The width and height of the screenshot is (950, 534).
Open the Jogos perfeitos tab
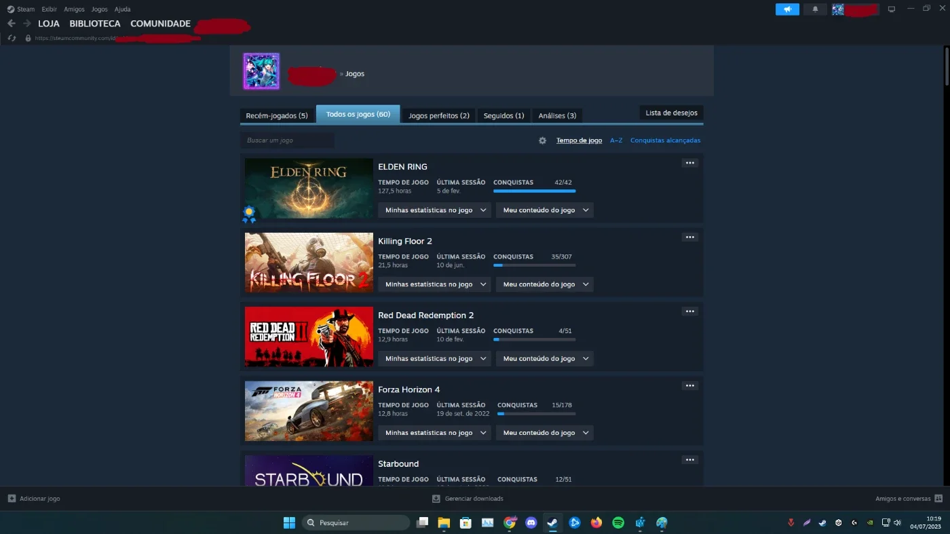[x=439, y=115]
